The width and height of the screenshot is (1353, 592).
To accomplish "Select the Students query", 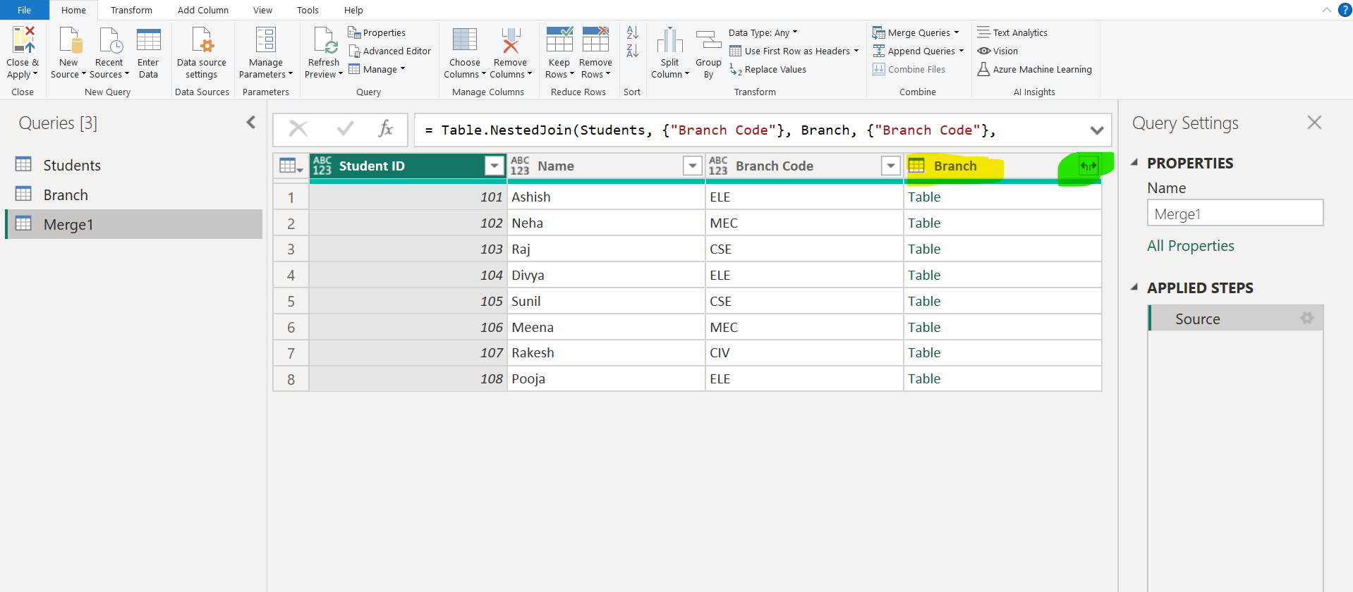I will pyautogui.click(x=71, y=165).
